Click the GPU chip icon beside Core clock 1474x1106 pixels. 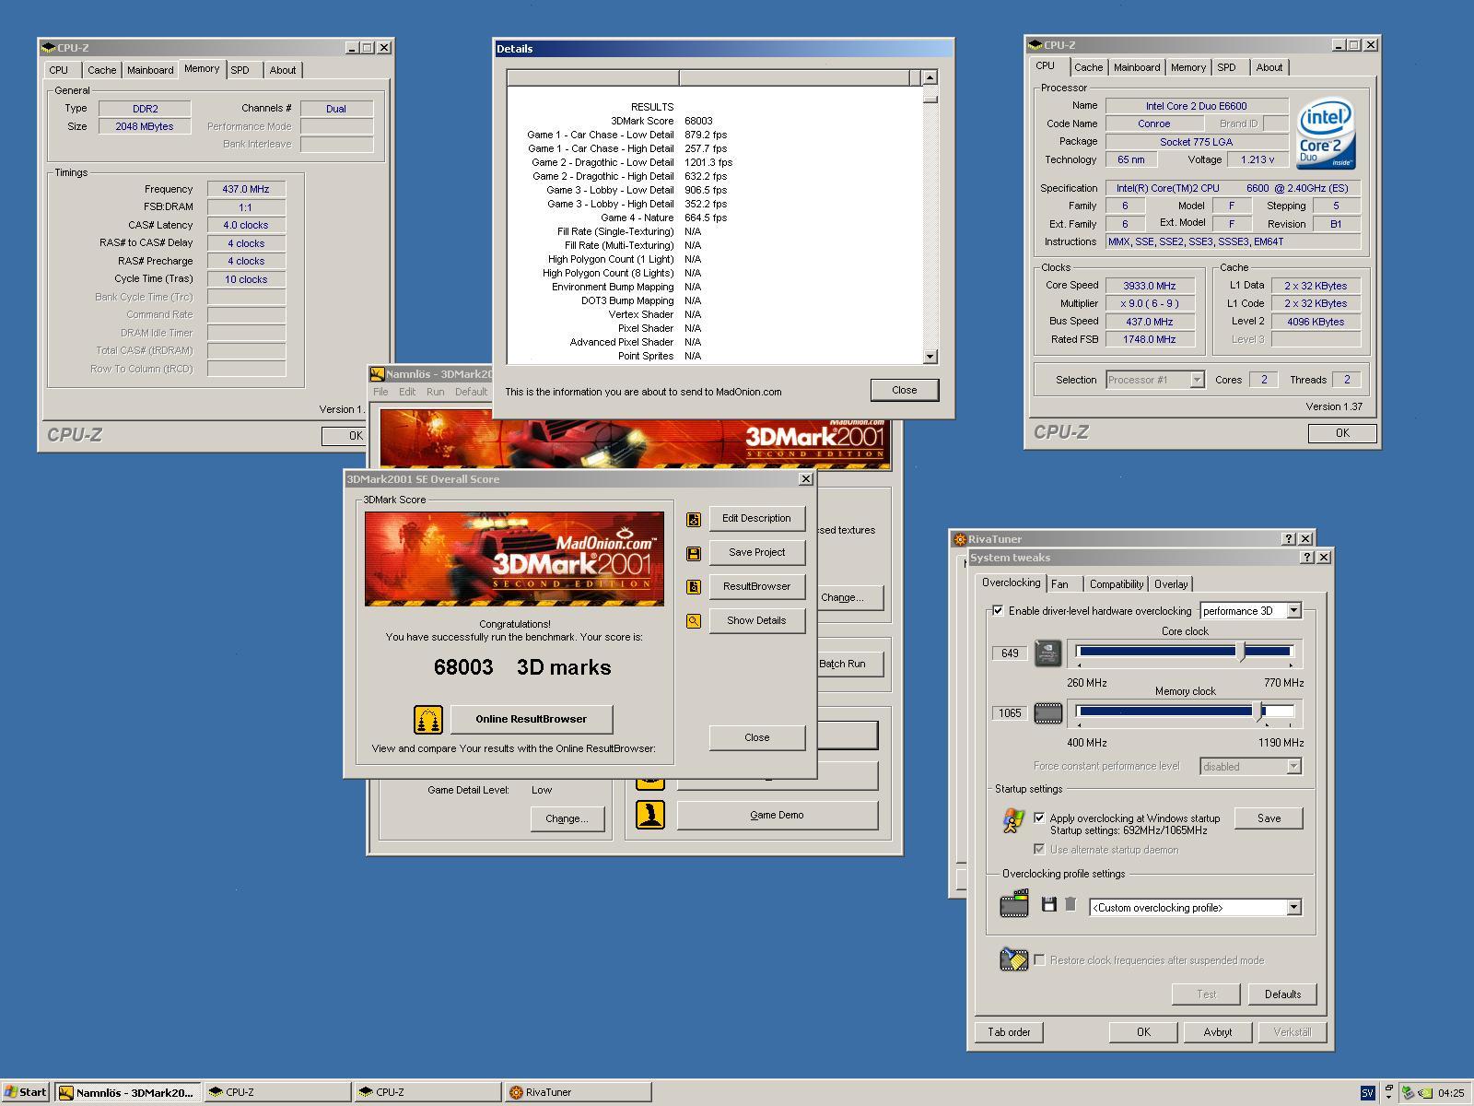click(1048, 653)
